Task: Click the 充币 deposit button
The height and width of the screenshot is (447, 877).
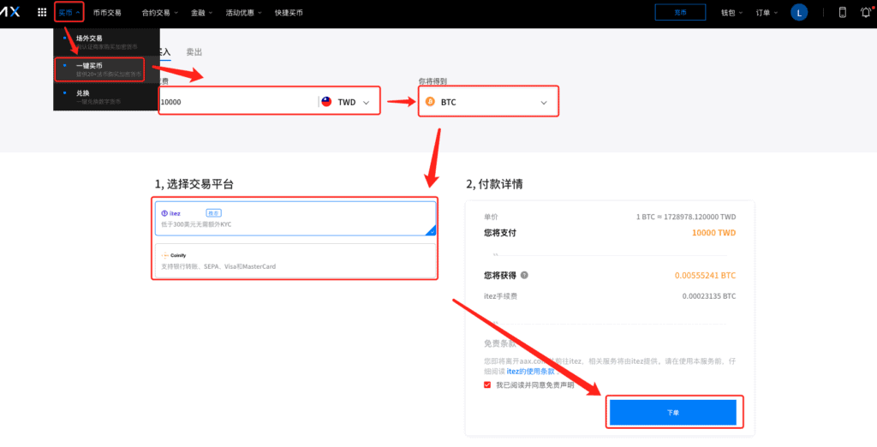Action: click(x=680, y=12)
